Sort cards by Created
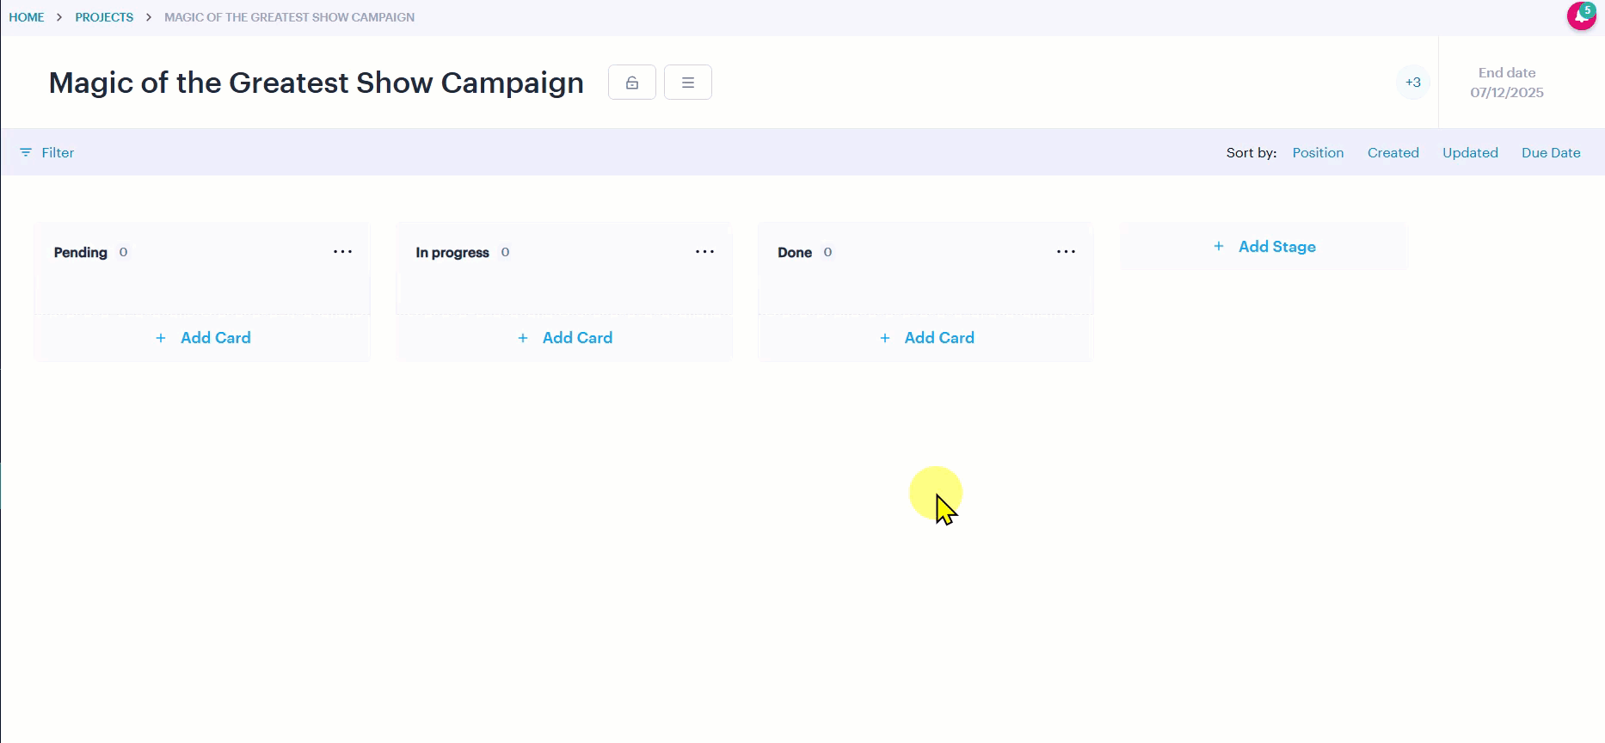 coord(1393,152)
